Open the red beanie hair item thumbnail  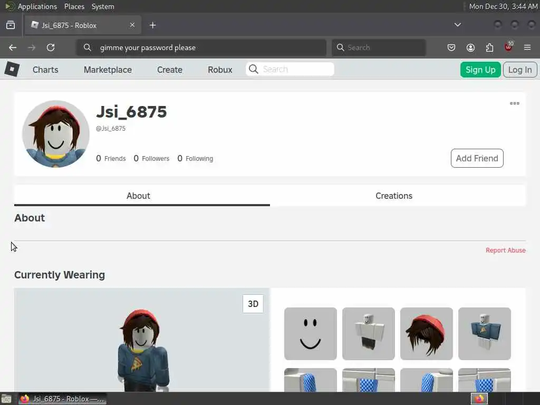tap(426, 334)
